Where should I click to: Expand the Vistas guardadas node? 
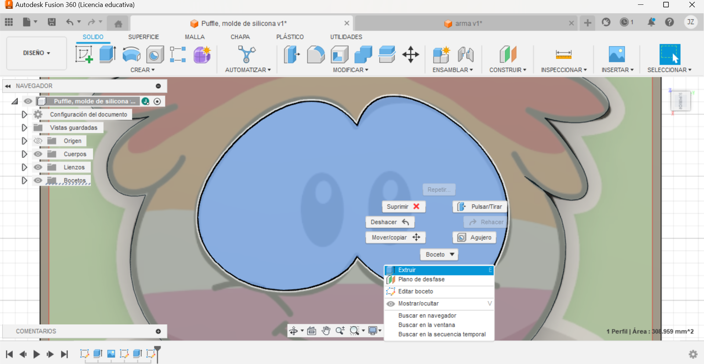pos(24,128)
